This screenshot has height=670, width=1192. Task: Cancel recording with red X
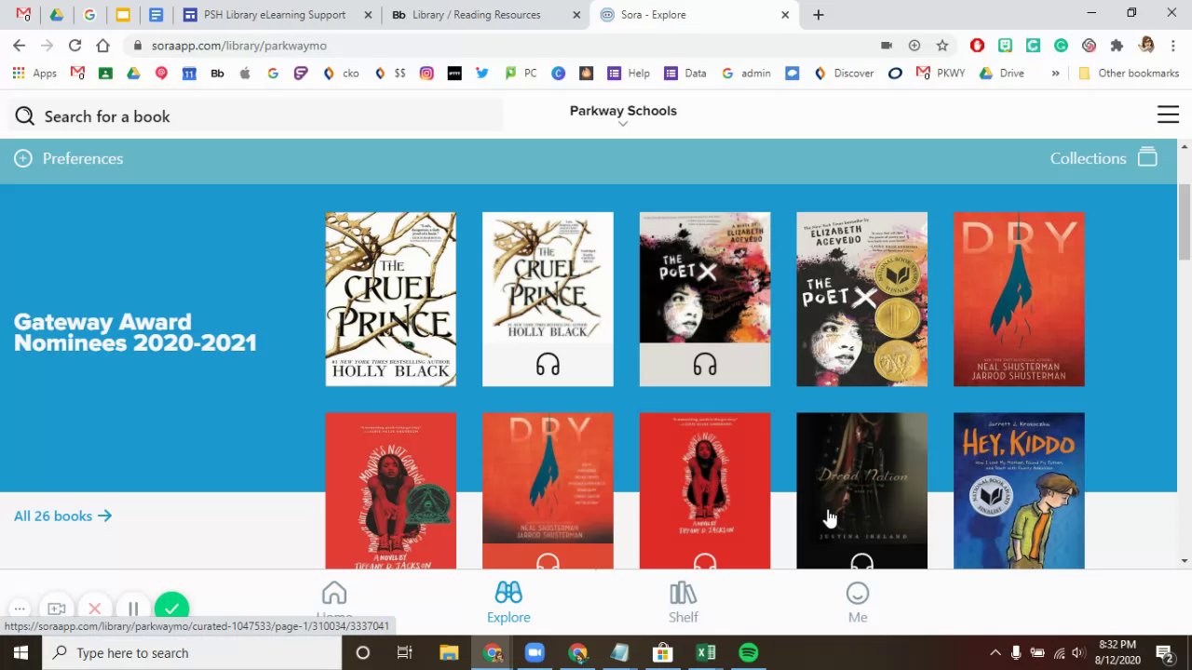pos(94,610)
